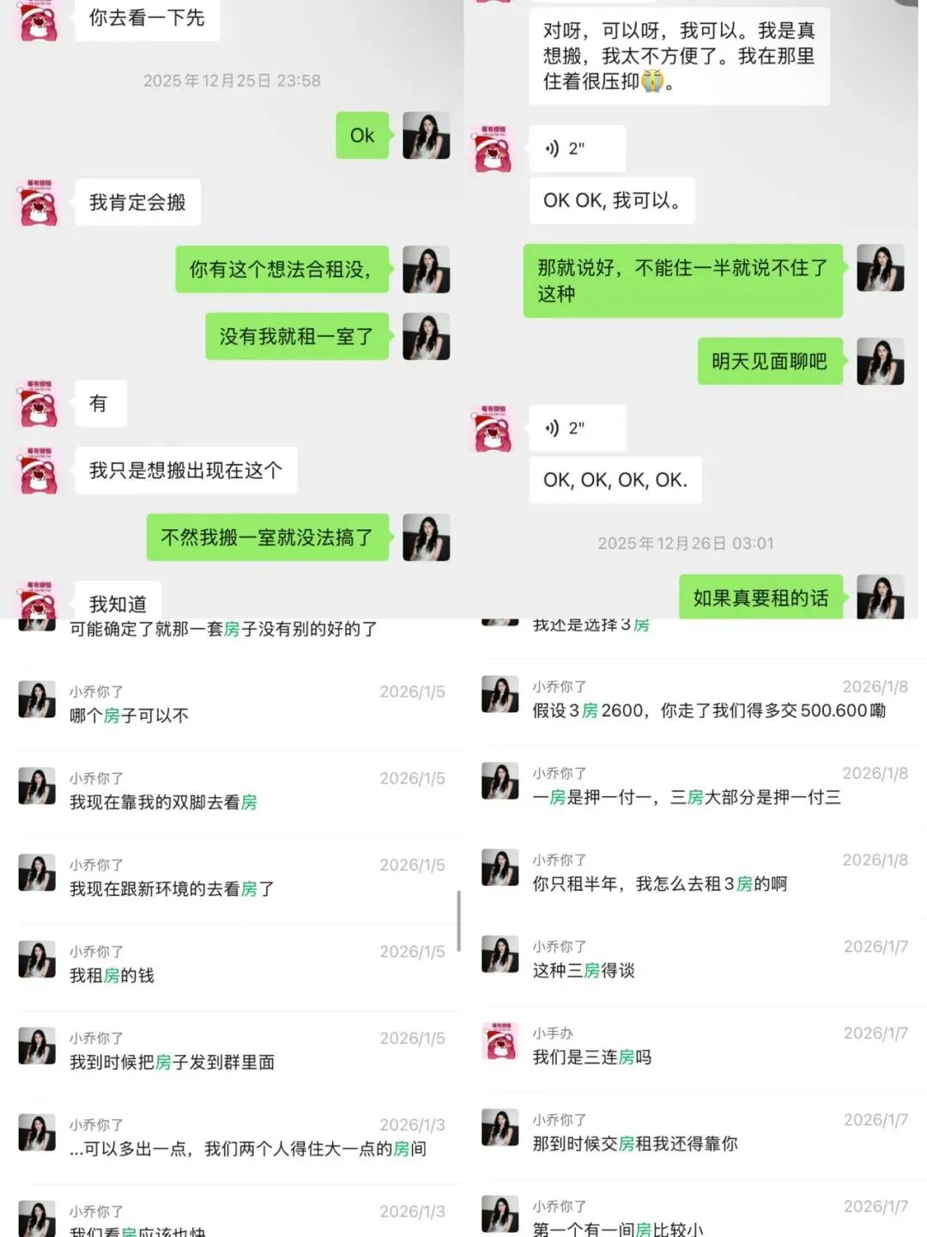927x1237 pixels.
Task: Tap the woman avatar beside the "Ok" bubble
Action: pyautogui.click(x=427, y=136)
